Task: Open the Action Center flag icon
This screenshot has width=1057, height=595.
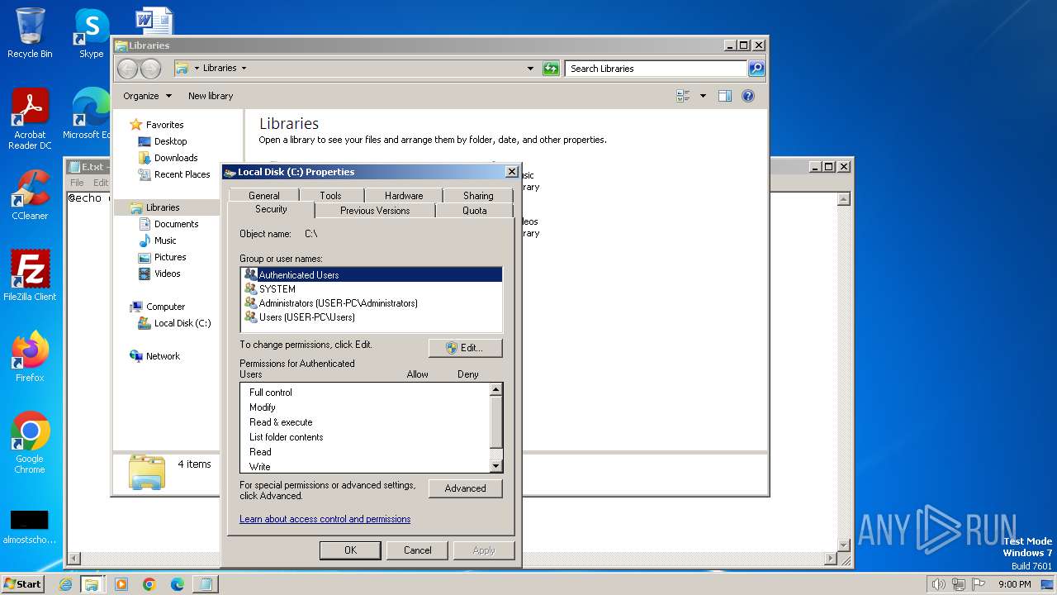Action: pos(979,584)
